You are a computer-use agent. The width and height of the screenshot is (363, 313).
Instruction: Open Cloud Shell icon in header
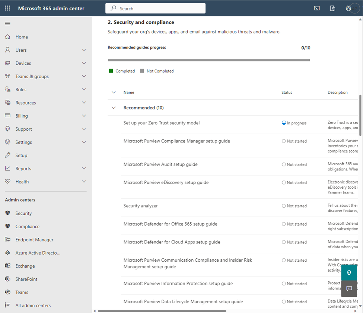(317, 8)
